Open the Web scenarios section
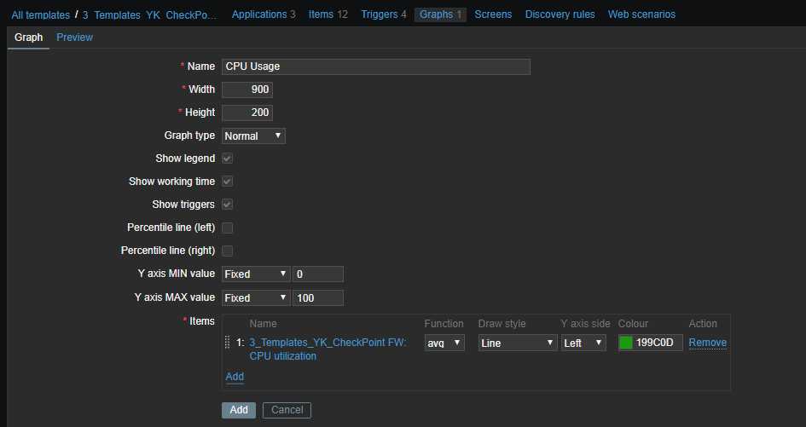Viewport: 806px width, 427px height. [x=641, y=14]
